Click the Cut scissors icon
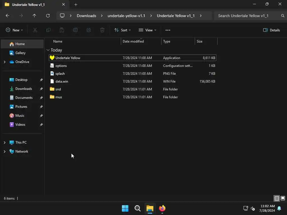 point(35,30)
